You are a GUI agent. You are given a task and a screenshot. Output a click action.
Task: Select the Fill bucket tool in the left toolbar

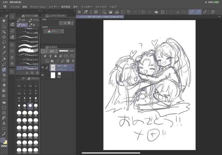point(4,102)
